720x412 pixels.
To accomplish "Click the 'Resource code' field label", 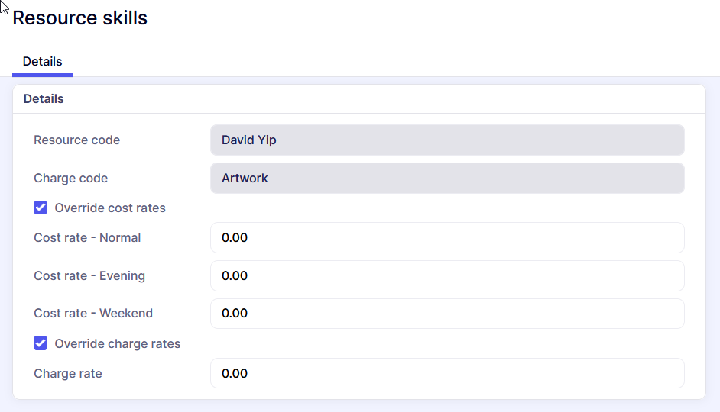I will click(x=76, y=140).
